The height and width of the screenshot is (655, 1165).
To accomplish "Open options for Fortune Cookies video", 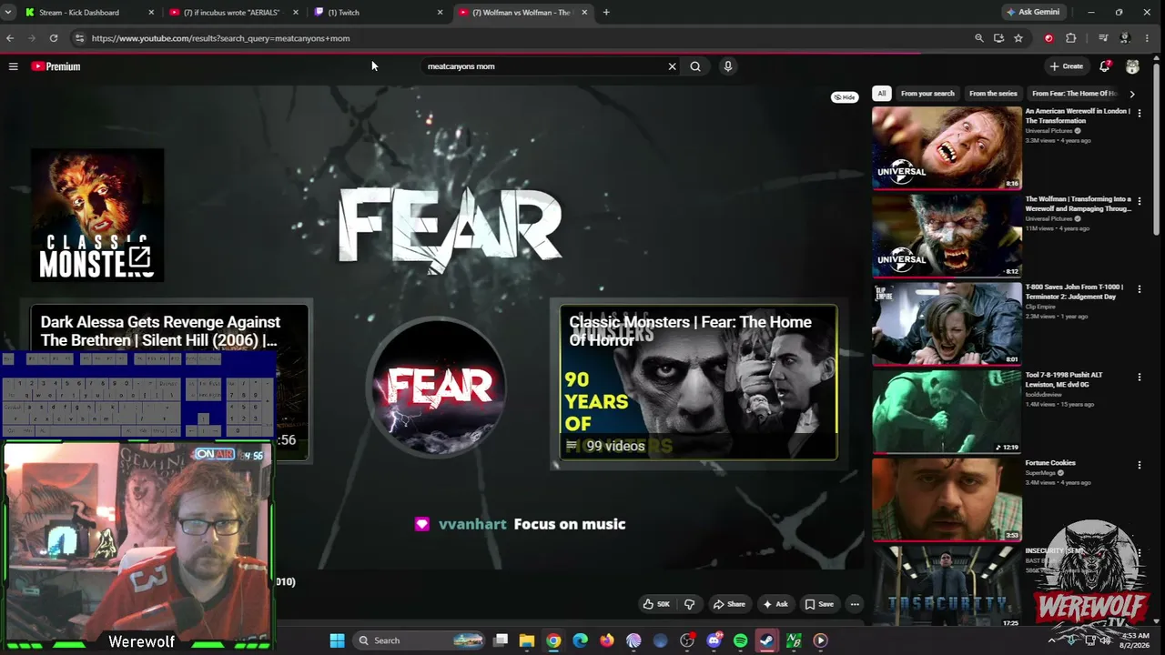I will [x=1140, y=465].
